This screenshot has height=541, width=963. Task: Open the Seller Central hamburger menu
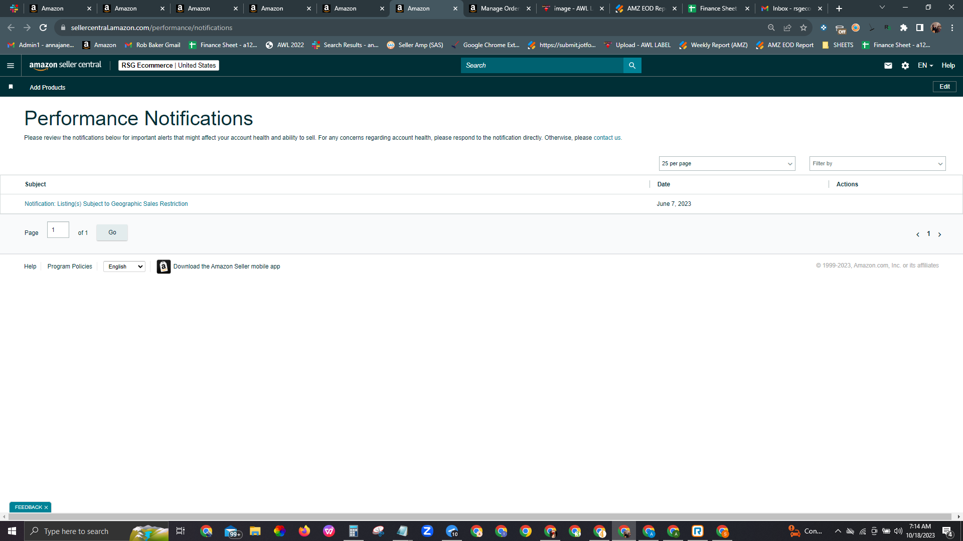click(x=11, y=66)
